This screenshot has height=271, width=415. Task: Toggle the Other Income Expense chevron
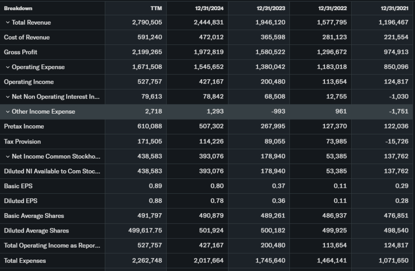click(8, 112)
